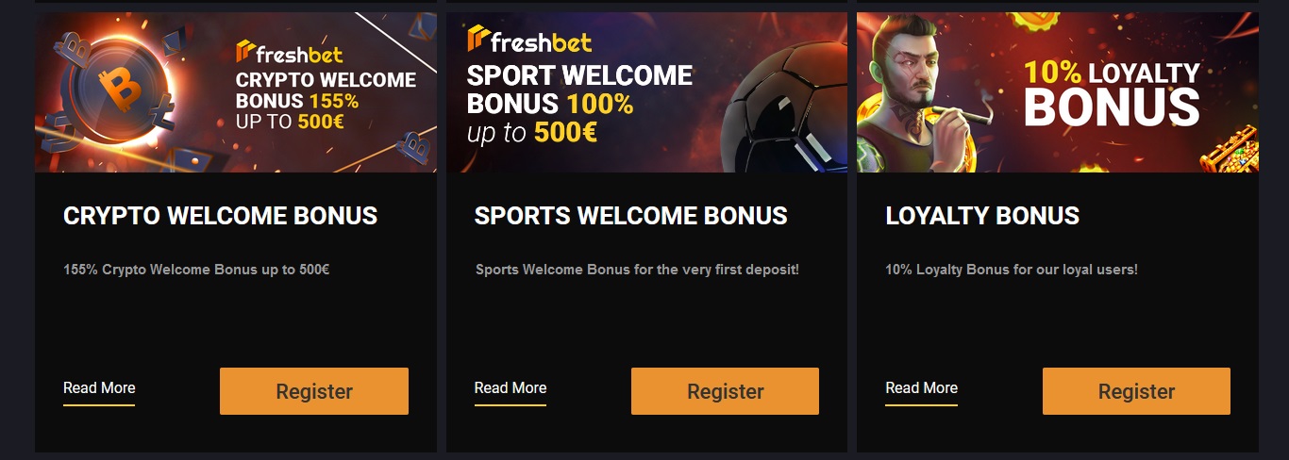Viewport: 1289px width, 460px height.
Task: Click the '10% Loyalty Bonus for our loyal users' text
Action: click(1012, 270)
